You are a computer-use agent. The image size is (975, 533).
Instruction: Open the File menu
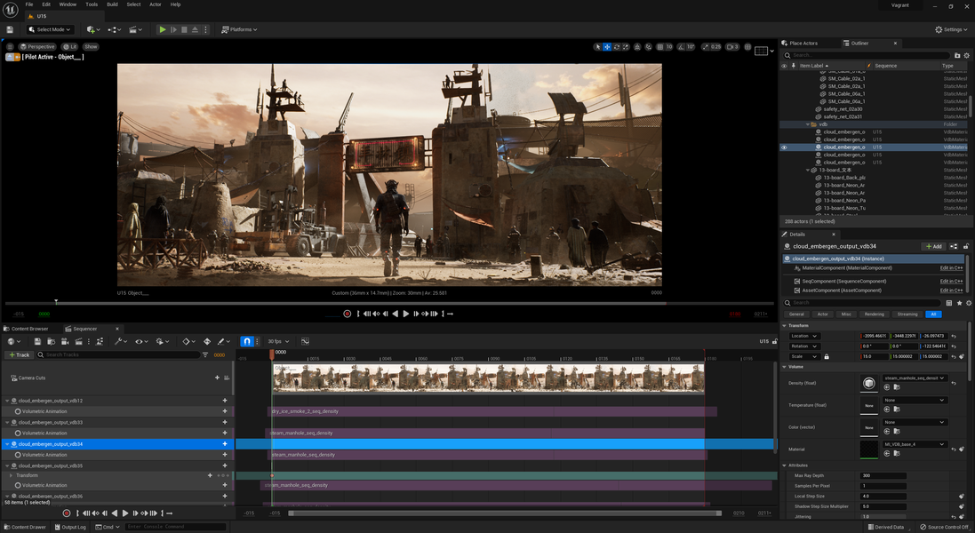tap(29, 4)
